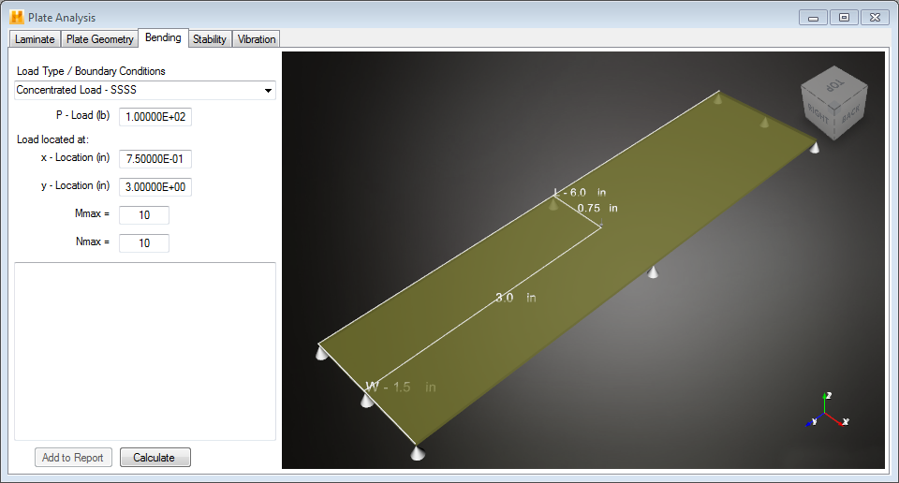Open the Plate Geometry tab
This screenshot has height=483, width=899.
[100, 39]
